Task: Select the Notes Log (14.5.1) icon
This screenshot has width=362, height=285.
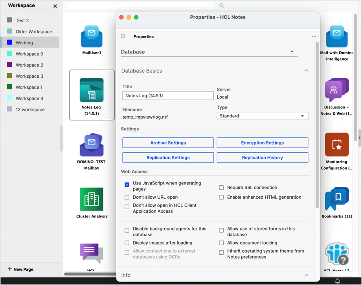Action: tap(92, 90)
